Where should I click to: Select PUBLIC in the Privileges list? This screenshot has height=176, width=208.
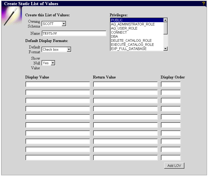click(136, 20)
